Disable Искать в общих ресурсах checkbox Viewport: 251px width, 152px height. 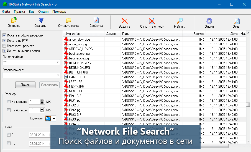click(x=4, y=35)
